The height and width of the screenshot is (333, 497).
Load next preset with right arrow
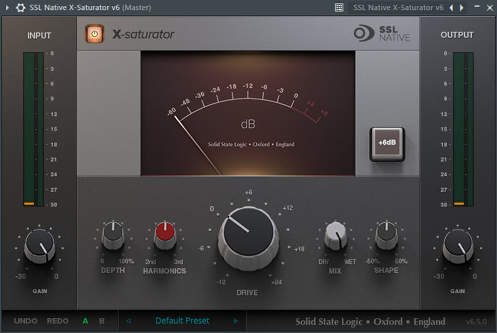point(236,321)
